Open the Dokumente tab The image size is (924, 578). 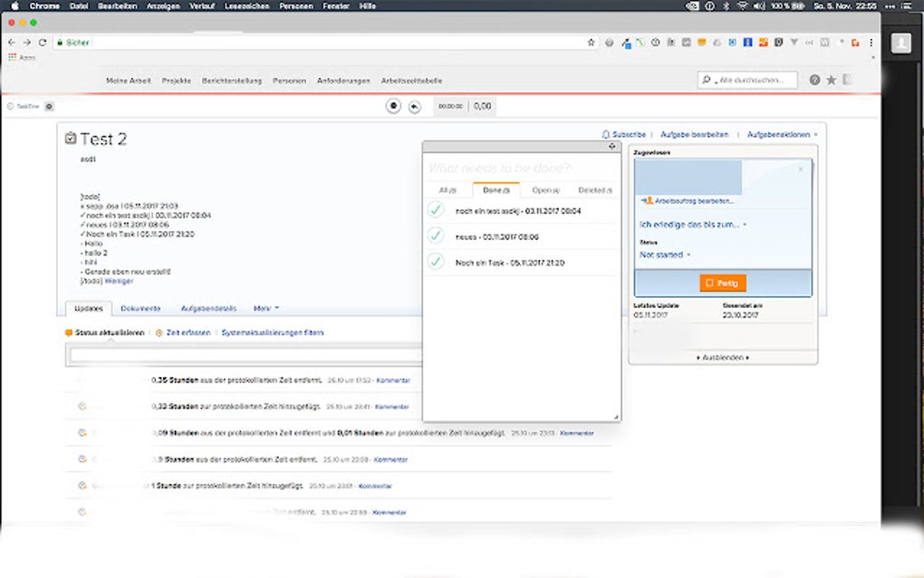tap(140, 309)
